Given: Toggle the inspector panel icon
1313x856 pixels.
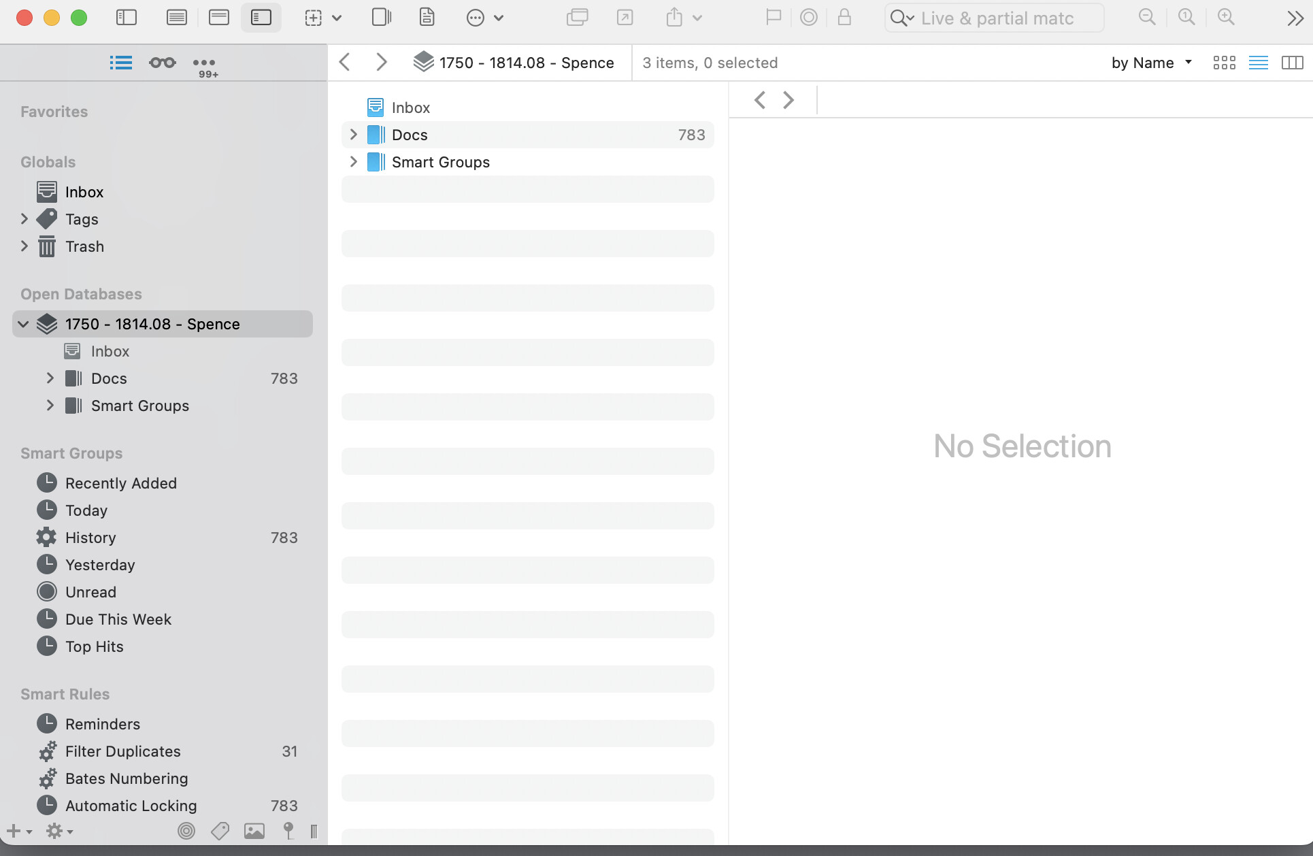Looking at the screenshot, I should coord(382,18).
